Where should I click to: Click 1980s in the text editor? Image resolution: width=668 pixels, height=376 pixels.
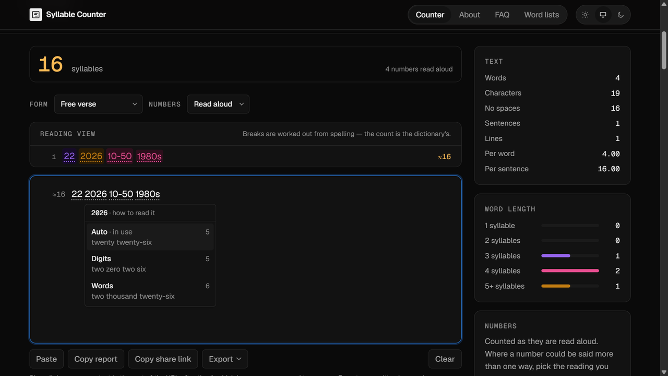pyautogui.click(x=148, y=194)
